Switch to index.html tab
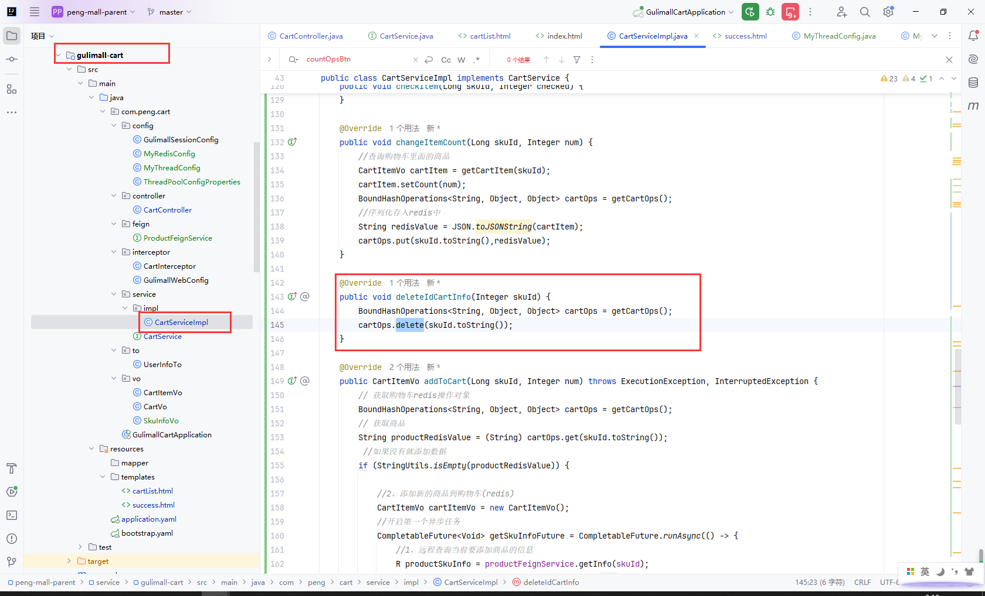This screenshot has width=985, height=596. point(559,36)
